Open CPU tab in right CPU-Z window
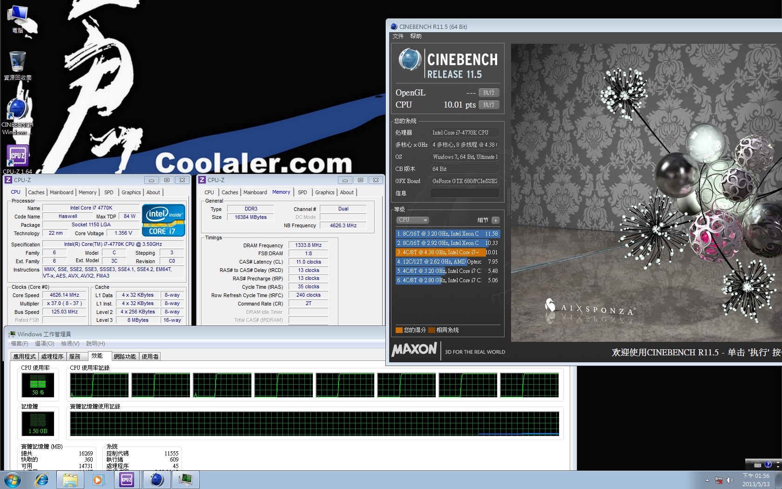The width and height of the screenshot is (782, 489). tap(209, 192)
